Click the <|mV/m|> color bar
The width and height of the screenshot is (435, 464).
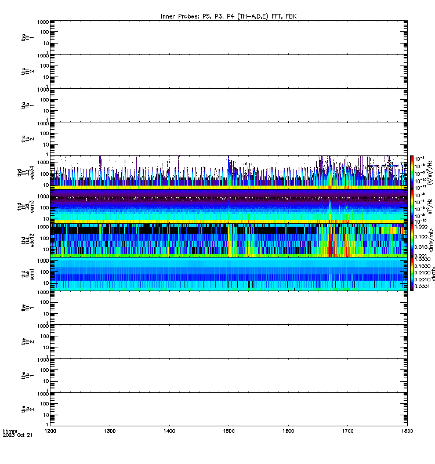tap(412, 240)
